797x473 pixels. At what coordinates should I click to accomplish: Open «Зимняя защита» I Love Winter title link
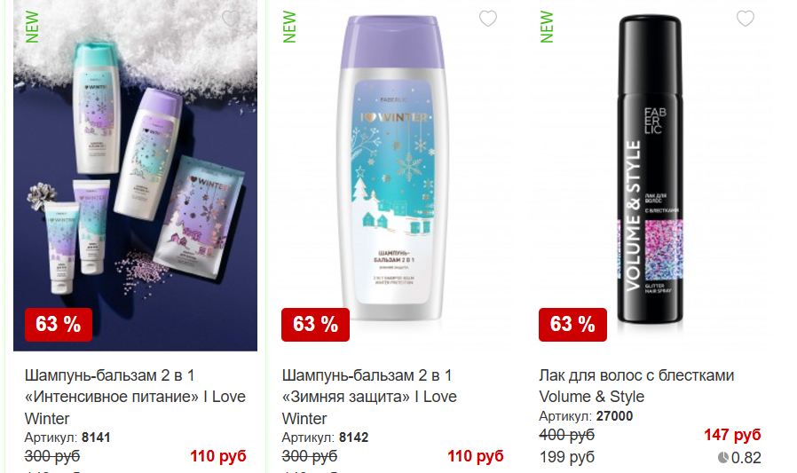coord(369,397)
